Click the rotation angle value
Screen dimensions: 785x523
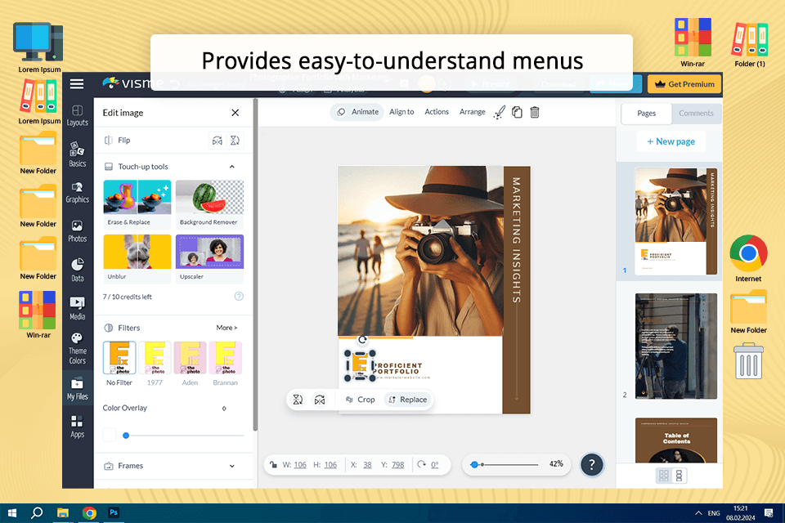434,465
